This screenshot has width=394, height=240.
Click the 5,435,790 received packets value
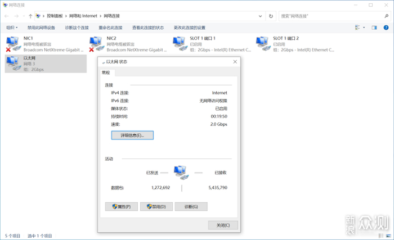pyautogui.click(x=218, y=188)
